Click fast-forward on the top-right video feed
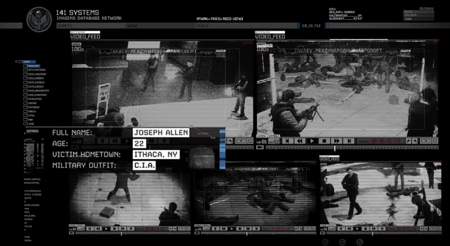 point(337,141)
